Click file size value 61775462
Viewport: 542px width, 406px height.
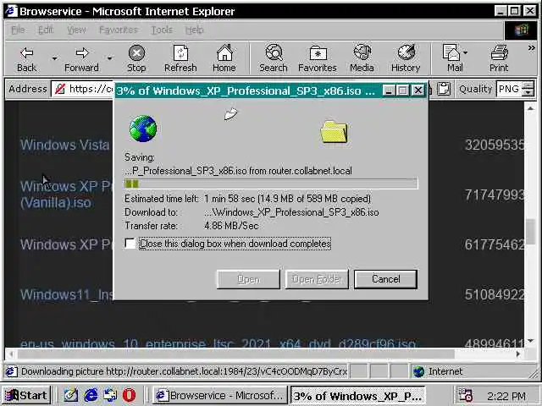point(495,244)
